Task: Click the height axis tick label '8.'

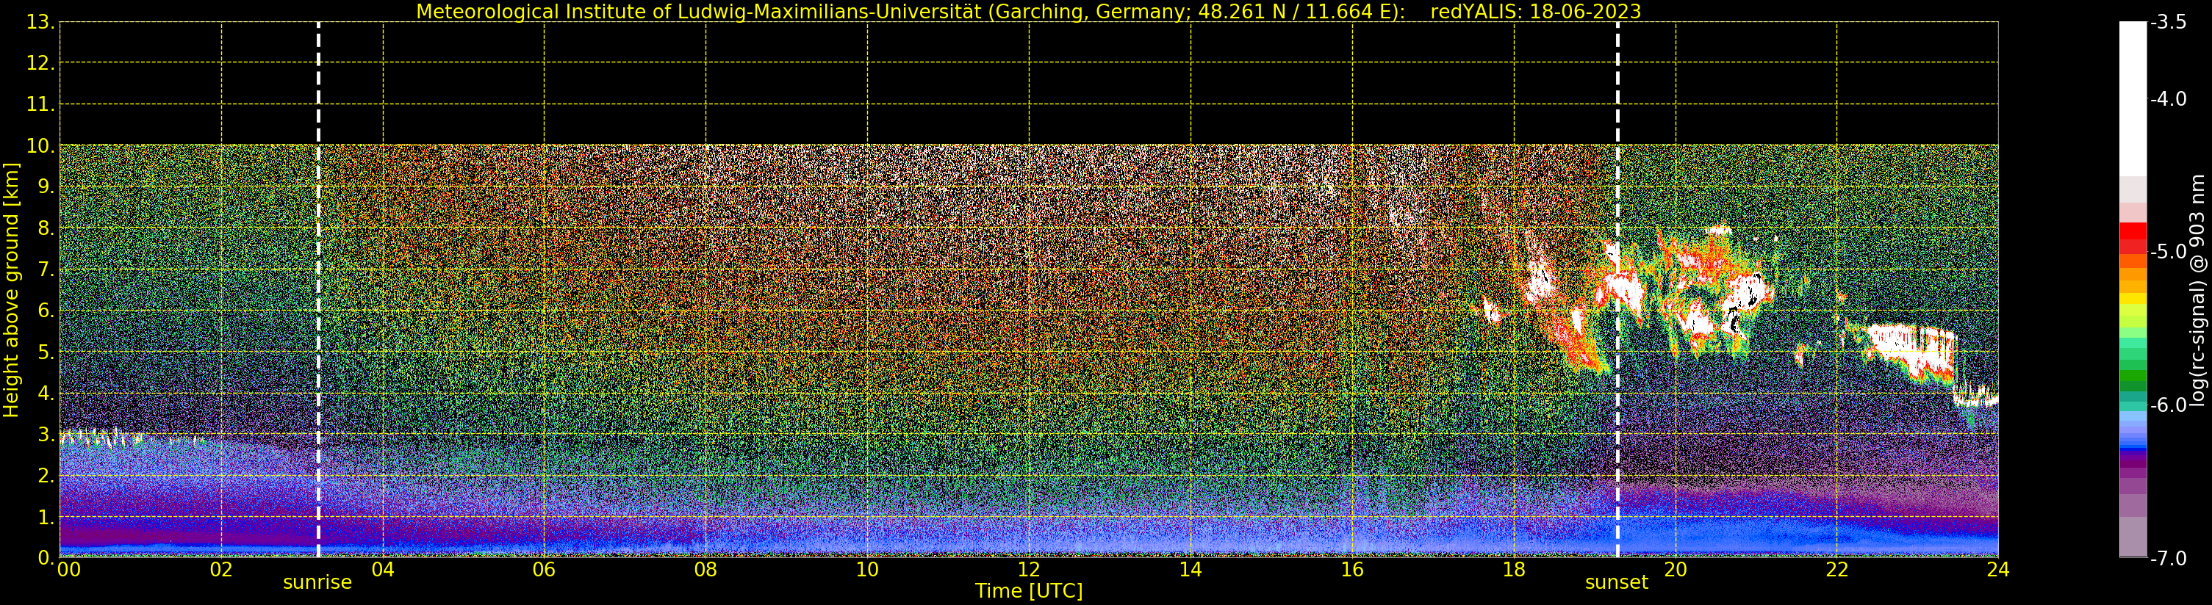Action: point(46,228)
